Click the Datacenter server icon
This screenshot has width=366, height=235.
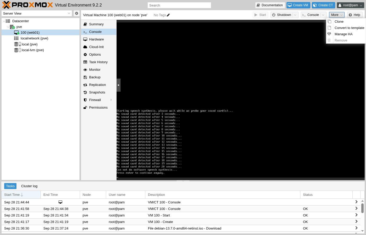tap(8, 21)
